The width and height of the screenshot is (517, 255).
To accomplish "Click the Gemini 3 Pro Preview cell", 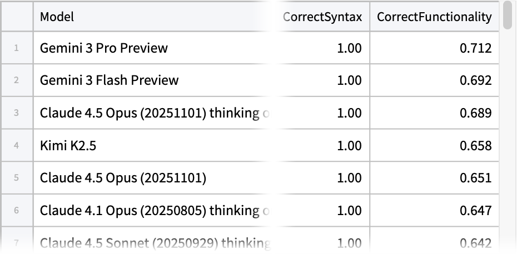I will pyautogui.click(x=153, y=48).
